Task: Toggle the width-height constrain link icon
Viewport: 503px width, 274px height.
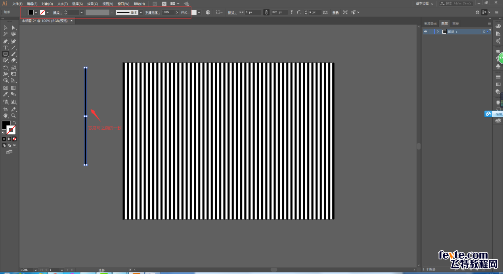Action: coord(266,12)
